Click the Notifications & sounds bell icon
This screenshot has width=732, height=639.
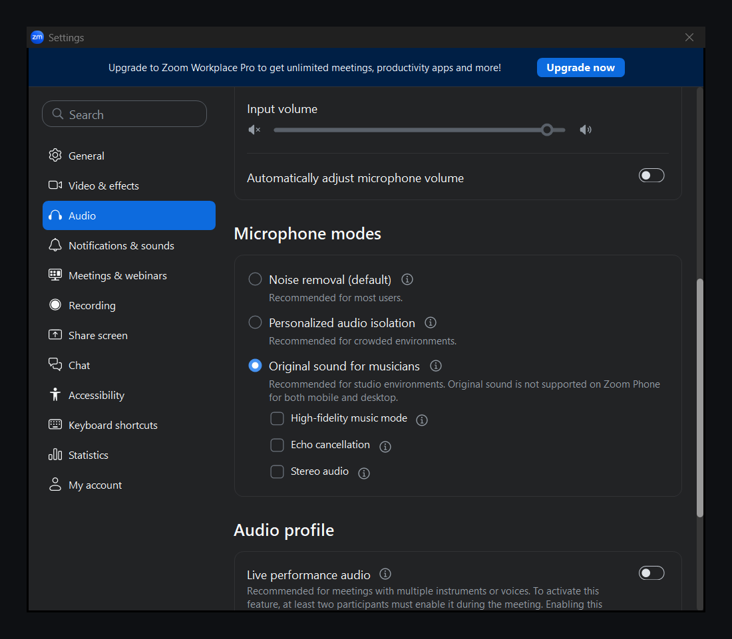click(55, 245)
